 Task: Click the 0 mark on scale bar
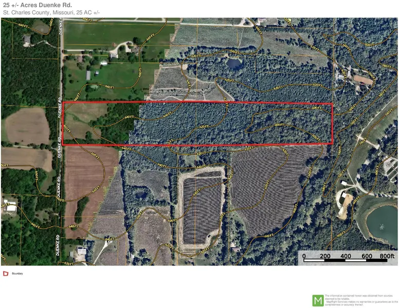pyautogui.click(x=303, y=256)
